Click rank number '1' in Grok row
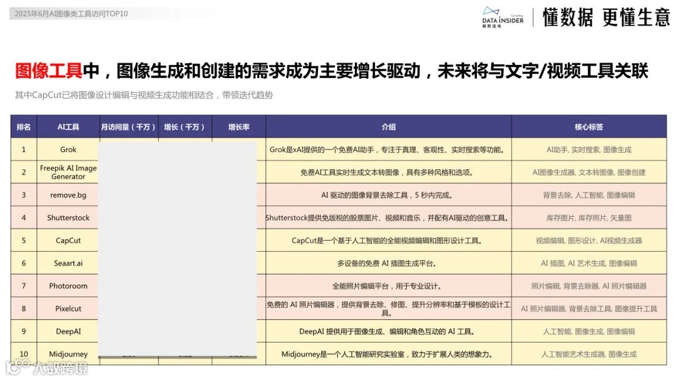This screenshot has width=676, height=380. tap(24, 150)
